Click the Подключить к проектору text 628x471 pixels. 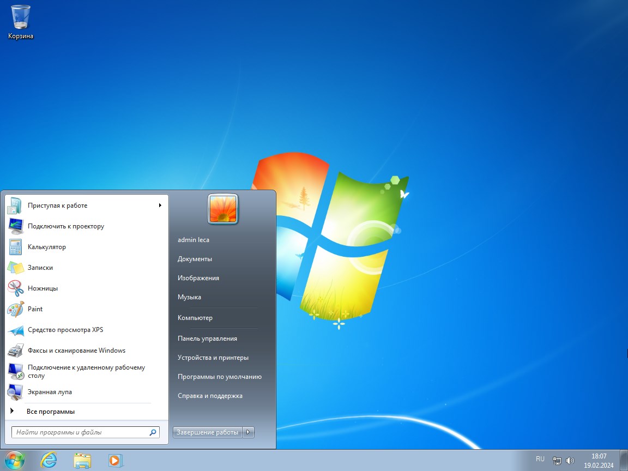(x=66, y=226)
